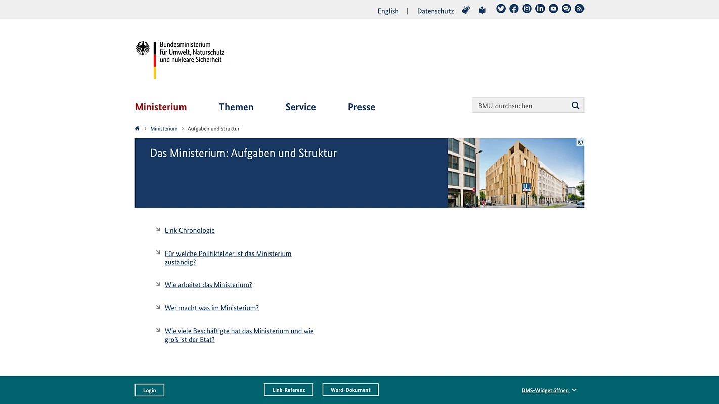
Task: Open the sign language (hands) icon
Action: pyautogui.click(x=466, y=10)
